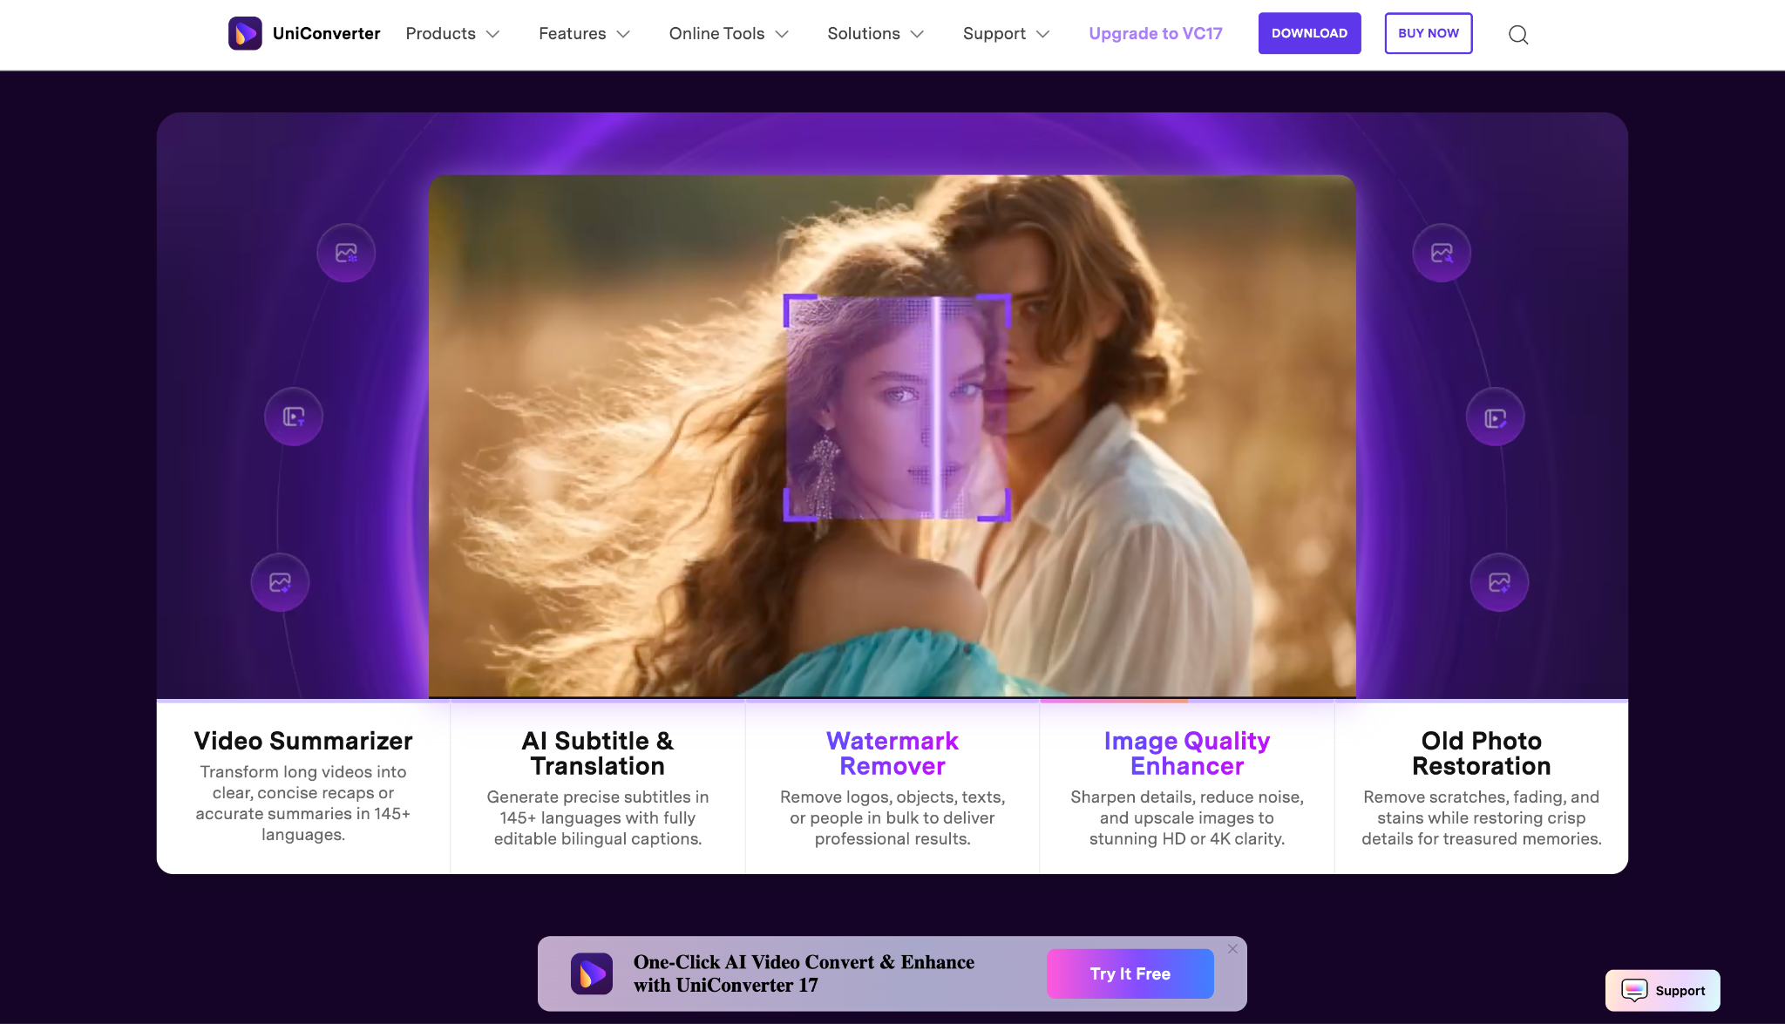This screenshot has height=1024, width=1785.
Task: Click the image upscale magnifier icon
Action: point(1441,253)
